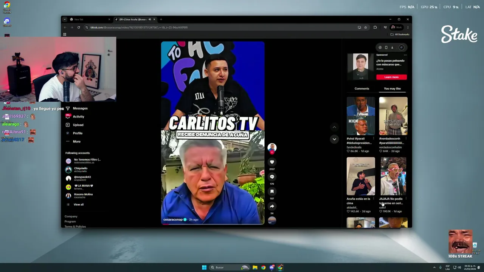The width and height of the screenshot is (484, 272).
Task: Expand View all following accounts
Action: 79,204
